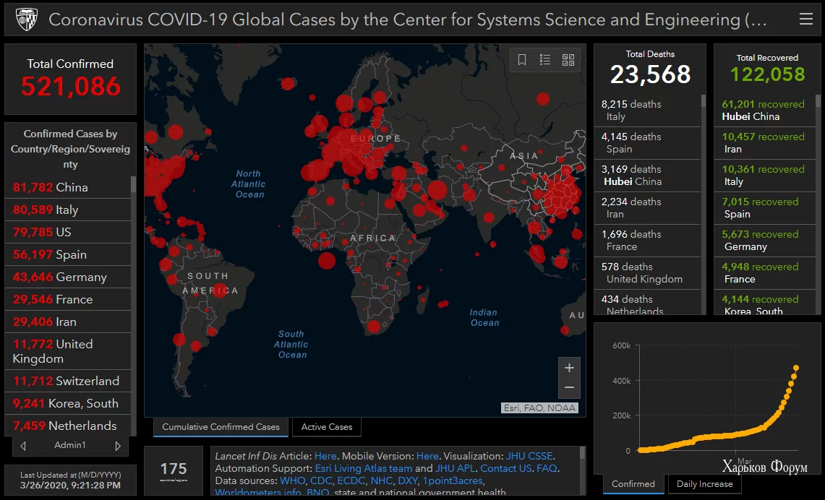This screenshot has width=825, height=500.
Task: Click the Total Recovered 122,058 figure
Action: [767, 74]
